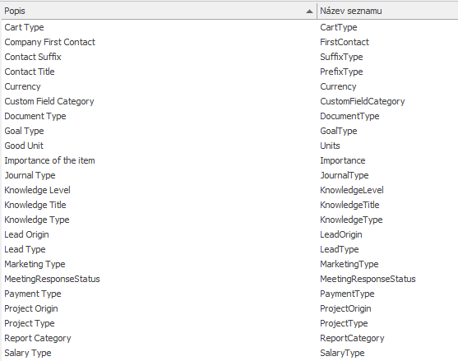This screenshot has width=458, height=361.
Task: Open the Custom Field Category row
Action: coord(229,101)
